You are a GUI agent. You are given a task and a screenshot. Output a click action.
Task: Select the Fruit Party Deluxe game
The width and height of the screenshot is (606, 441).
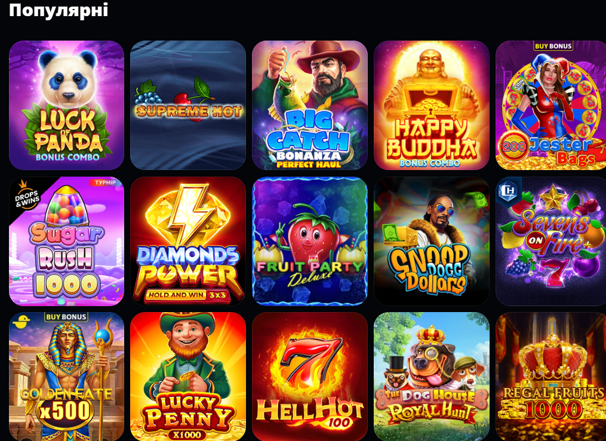click(x=310, y=241)
